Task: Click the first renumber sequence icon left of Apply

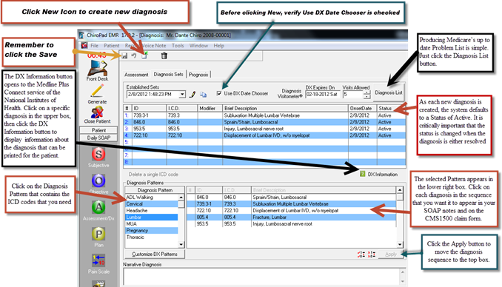Action: [361, 254]
